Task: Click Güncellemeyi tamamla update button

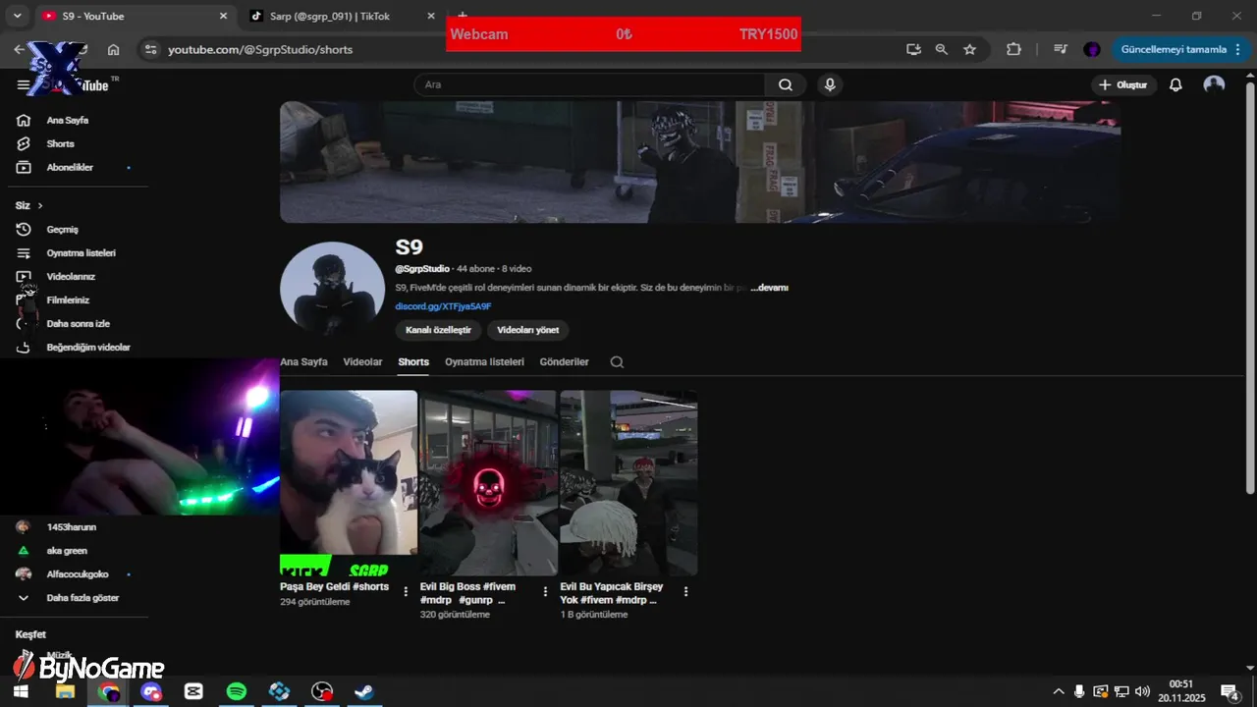Action: [x=1174, y=49]
